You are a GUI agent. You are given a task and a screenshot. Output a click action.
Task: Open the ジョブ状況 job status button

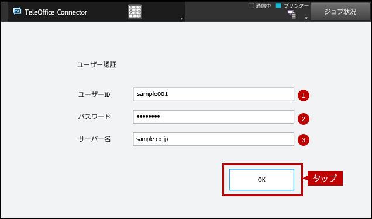pyautogui.click(x=340, y=12)
